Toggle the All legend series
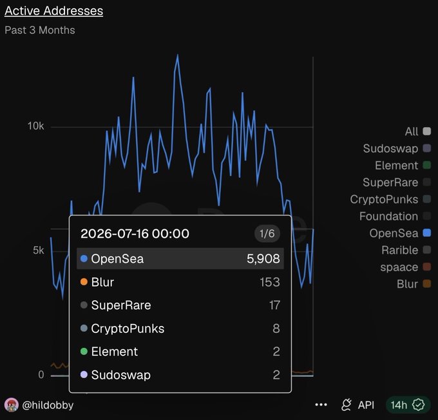The image size is (438, 420). coord(418,131)
